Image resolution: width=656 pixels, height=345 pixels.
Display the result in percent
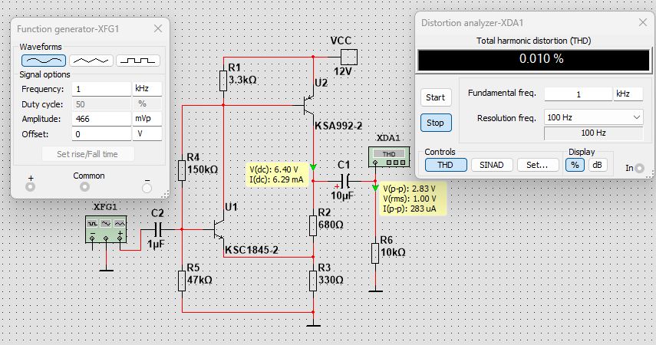click(x=575, y=165)
